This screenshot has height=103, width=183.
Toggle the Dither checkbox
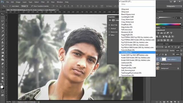point(109,35)
